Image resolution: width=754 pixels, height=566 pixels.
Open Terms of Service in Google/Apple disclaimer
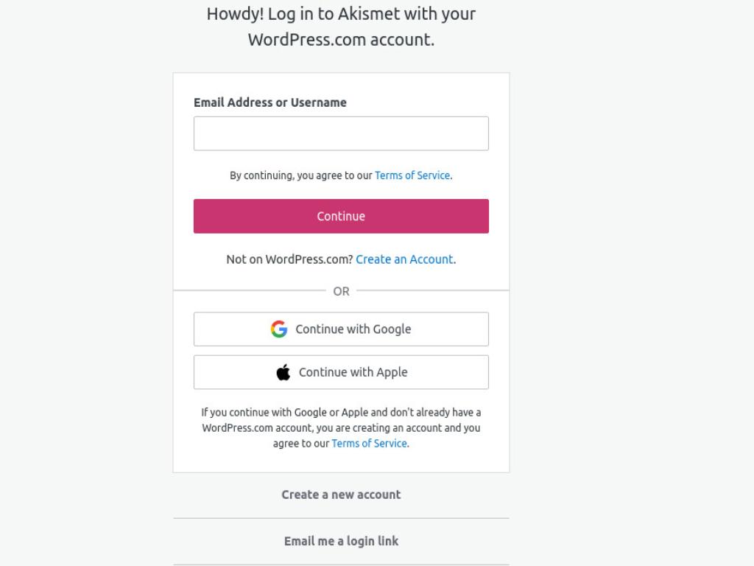pyautogui.click(x=370, y=443)
